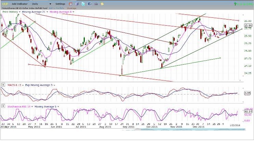The height and width of the screenshot is (141, 254).
Task: Expand Stochastics RSI 14 options arrow
Action: 32,106
